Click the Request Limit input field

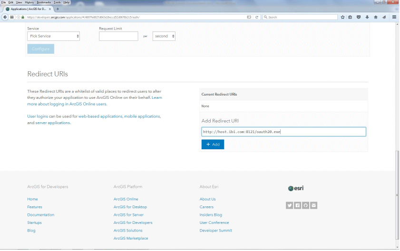pyautogui.click(x=118, y=36)
